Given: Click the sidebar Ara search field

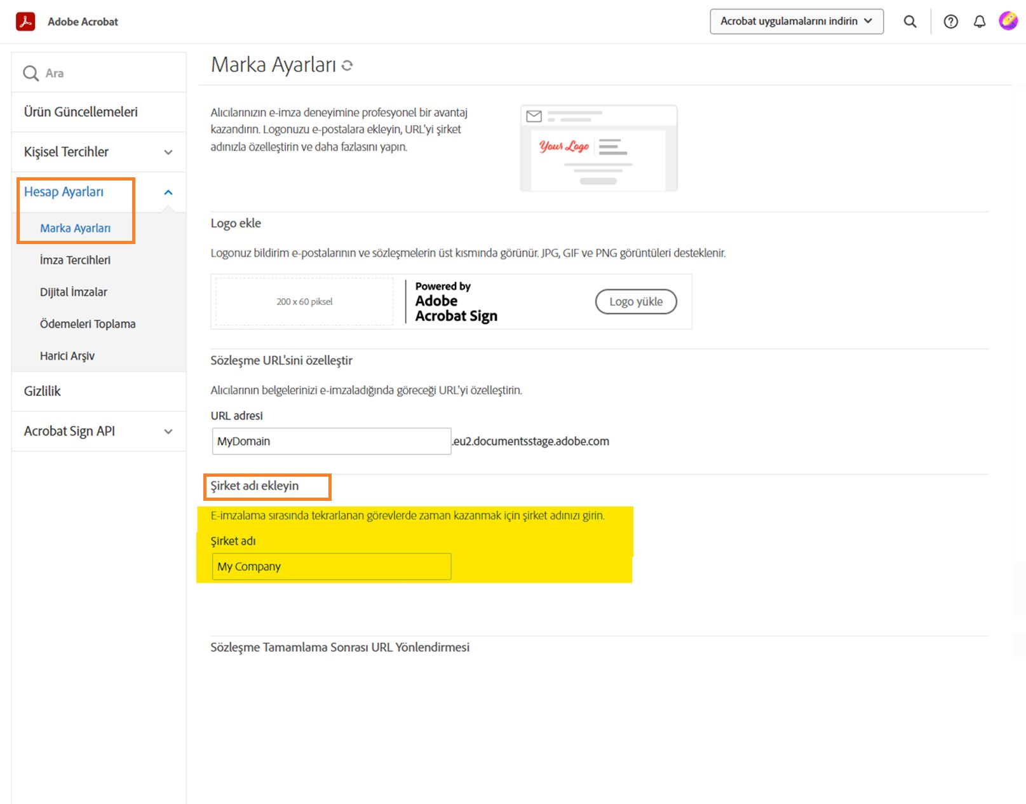Looking at the screenshot, I should (99, 73).
